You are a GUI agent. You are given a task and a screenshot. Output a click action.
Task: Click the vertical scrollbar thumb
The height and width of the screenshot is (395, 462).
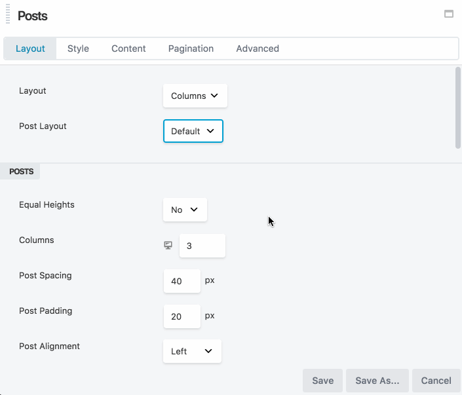pos(457,108)
